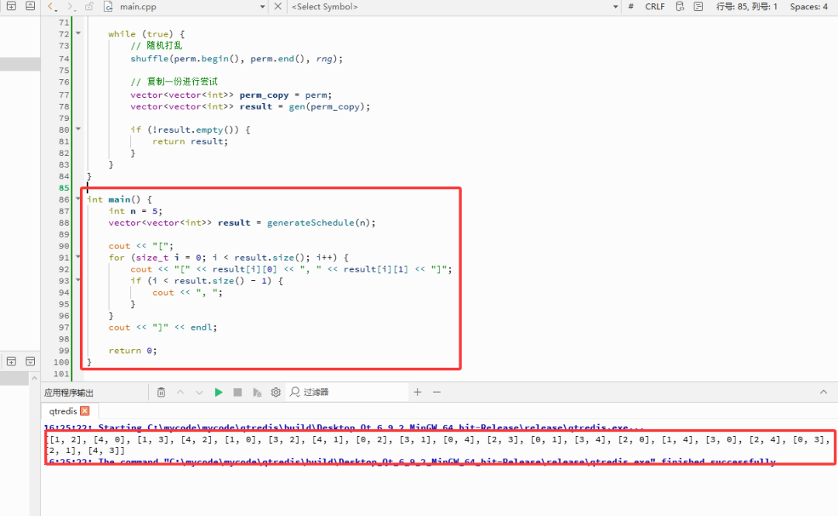Toggle the file lock (writable) icon

89,6
